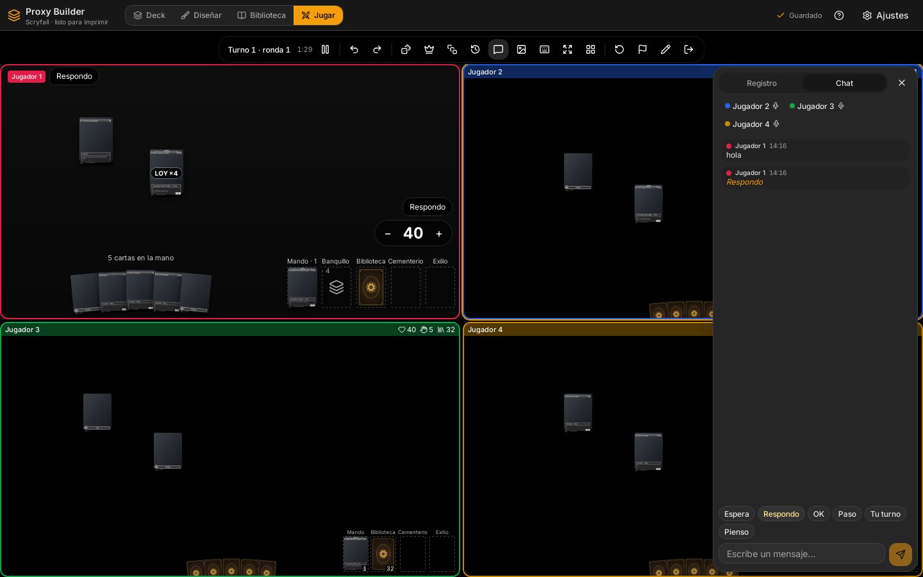Click the grid layout icon
The image size is (923, 577).
point(590,49)
